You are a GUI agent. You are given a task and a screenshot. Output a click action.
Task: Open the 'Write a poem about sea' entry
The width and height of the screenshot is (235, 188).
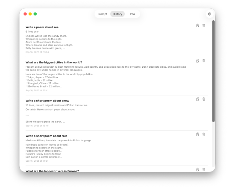(42, 27)
